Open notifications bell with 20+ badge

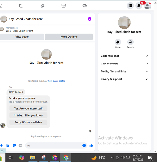pos(139,6)
